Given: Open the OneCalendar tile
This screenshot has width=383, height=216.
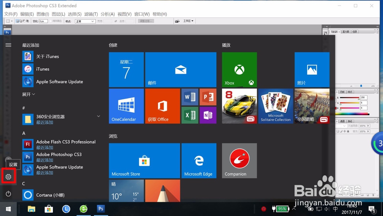Looking at the screenshot, I should [126, 106].
